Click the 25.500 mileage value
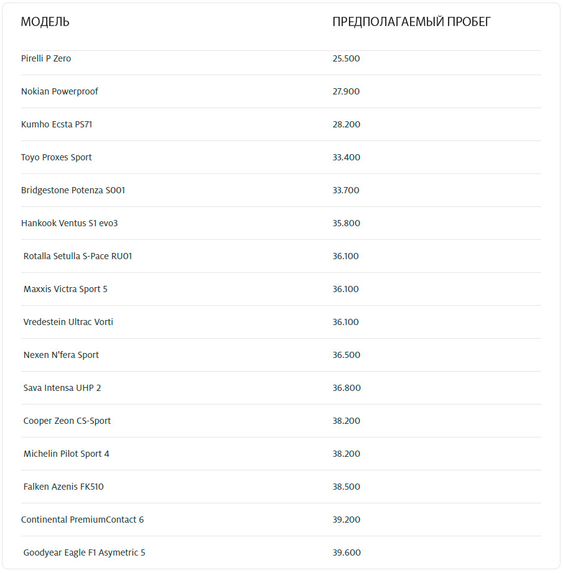Viewport: 563px width, 573px height. pyautogui.click(x=346, y=58)
